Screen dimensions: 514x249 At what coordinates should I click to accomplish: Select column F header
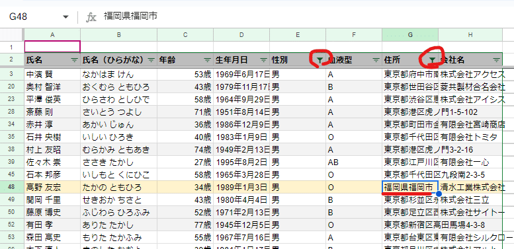tap(354, 35)
